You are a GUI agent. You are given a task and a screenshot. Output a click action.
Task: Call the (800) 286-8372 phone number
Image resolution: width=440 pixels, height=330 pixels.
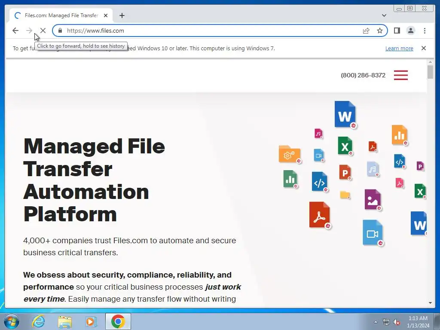pos(363,75)
